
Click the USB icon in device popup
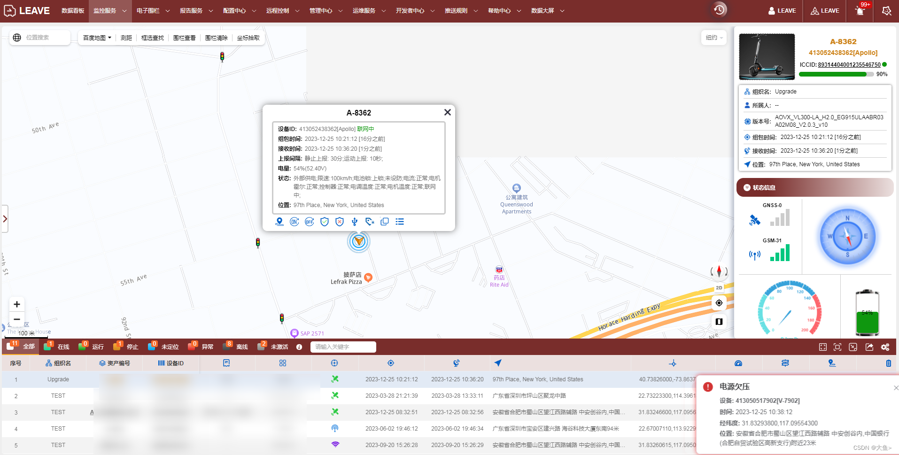point(355,222)
